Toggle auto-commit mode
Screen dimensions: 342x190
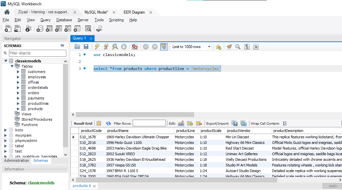tap(164, 46)
